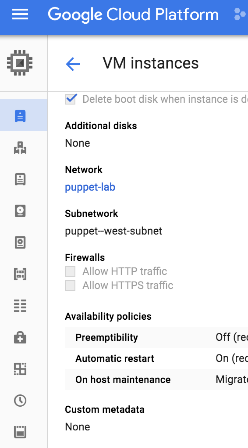Enable Allow HTTP traffic checkbox
Image resolution: width=248 pixels, height=448 pixels.
pos(70,271)
